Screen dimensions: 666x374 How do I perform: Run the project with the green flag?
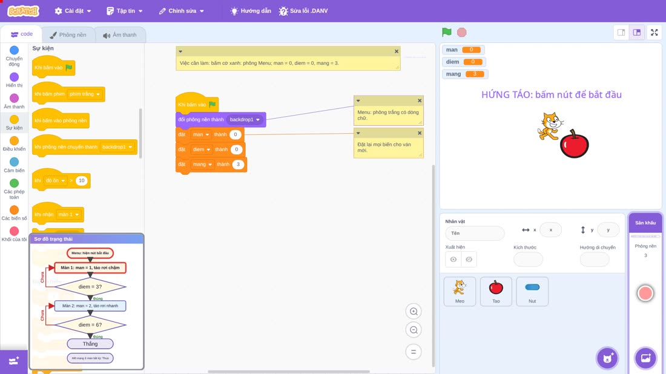(x=446, y=32)
